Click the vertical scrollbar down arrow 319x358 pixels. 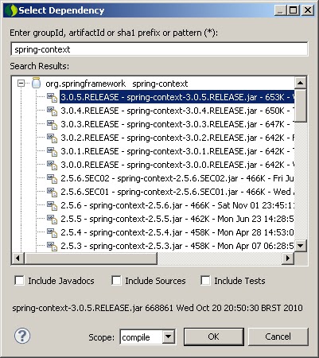point(300,246)
